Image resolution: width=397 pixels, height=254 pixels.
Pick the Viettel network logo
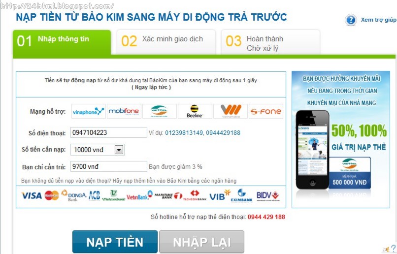coord(159,111)
